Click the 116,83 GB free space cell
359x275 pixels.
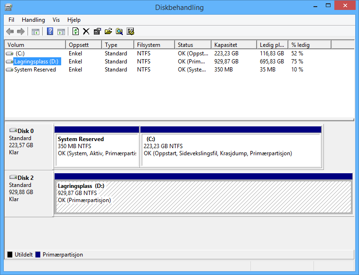pyautogui.click(x=272, y=53)
